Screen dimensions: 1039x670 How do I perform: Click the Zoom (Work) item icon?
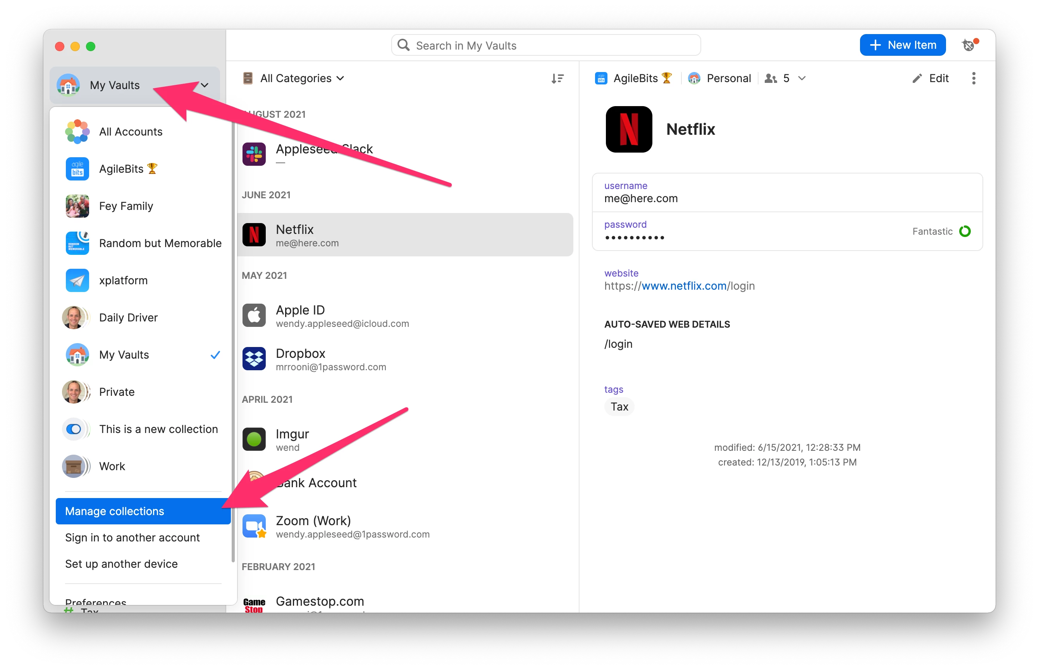[254, 526]
